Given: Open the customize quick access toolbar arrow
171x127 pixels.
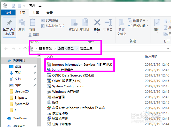Looking at the screenshot, I should coord(24,6).
